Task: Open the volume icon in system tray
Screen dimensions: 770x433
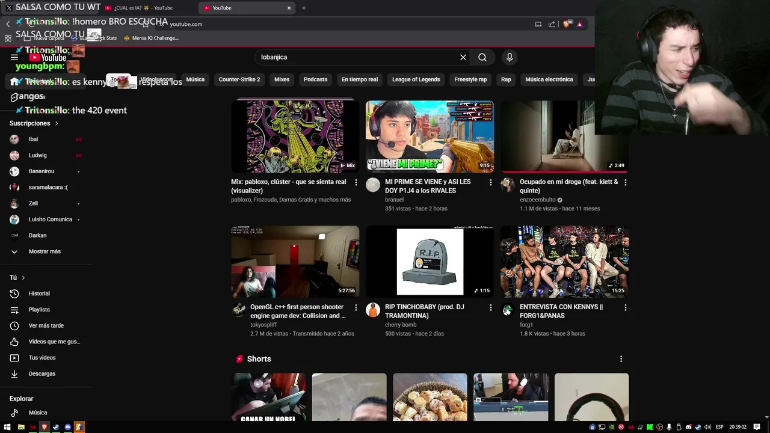Action: pos(707,427)
